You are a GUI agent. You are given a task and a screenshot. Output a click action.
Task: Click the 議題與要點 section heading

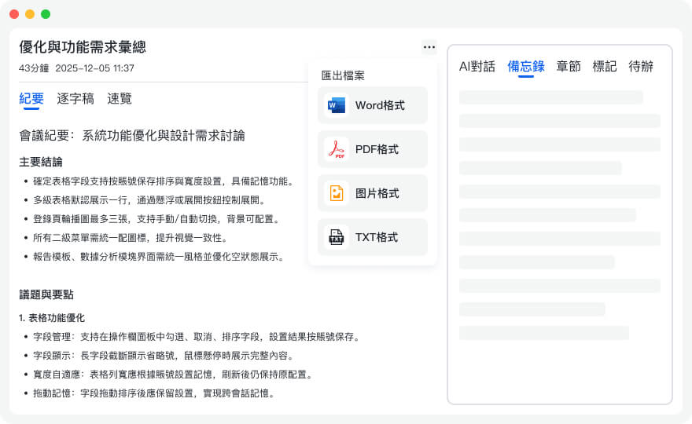click(x=46, y=294)
